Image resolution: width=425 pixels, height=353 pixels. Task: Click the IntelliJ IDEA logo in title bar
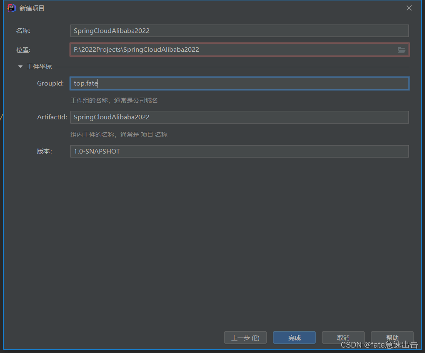pyautogui.click(x=11, y=8)
